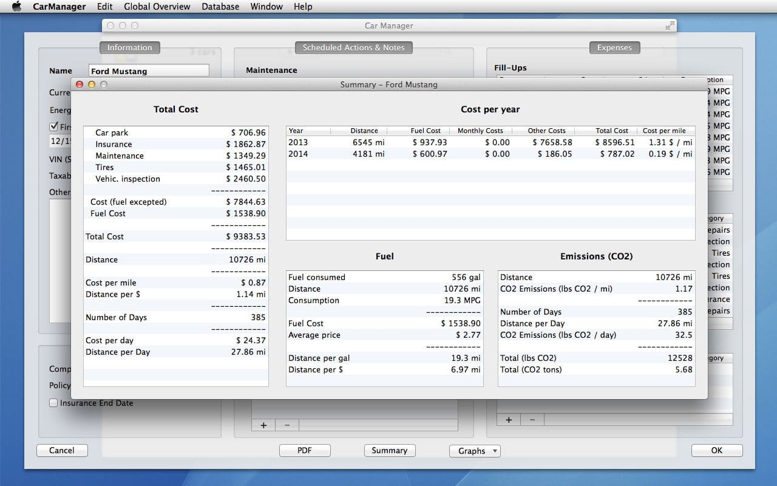Open the CarManager application menu
Viewport: 777px width, 486px height.
point(59,7)
